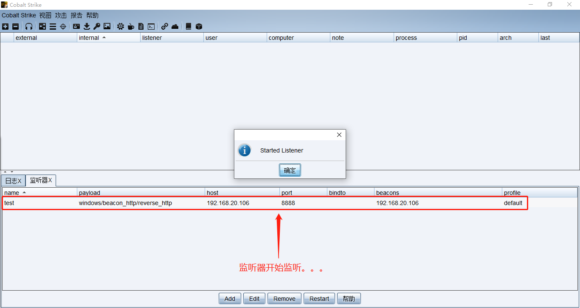This screenshot has width=580, height=308.
Task: Sort sessions by the pid column header
Action: (478, 38)
